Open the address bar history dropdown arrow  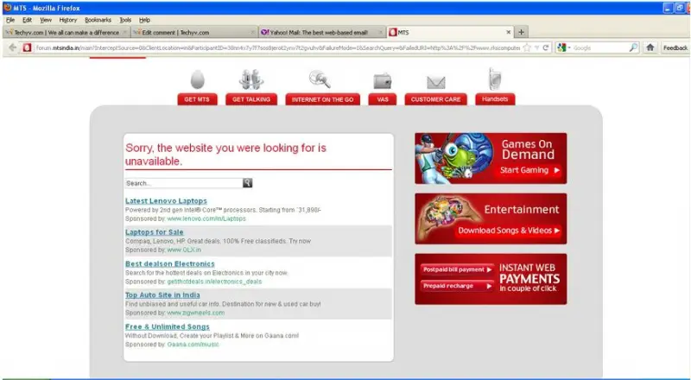(536, 47)
